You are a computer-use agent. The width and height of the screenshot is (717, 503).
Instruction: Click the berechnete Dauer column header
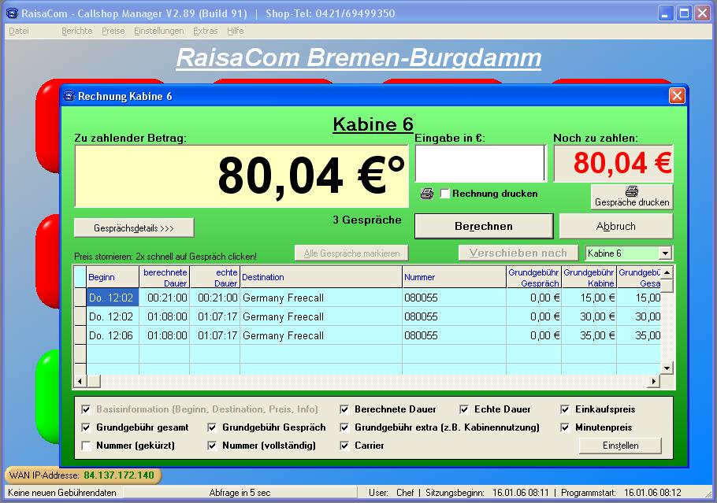[x=165, y=277]
